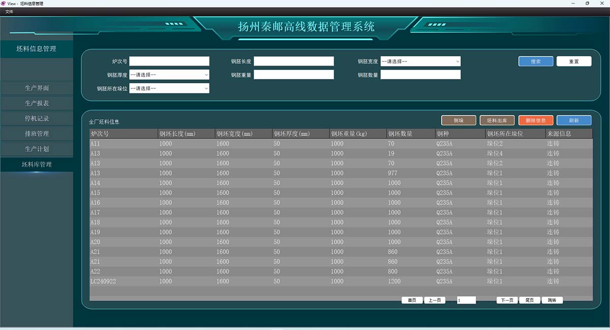Image resolution: width=610 pixels, height=330 pixels.
Task: Click the blue 搜索 button
Action: point(536,61)
